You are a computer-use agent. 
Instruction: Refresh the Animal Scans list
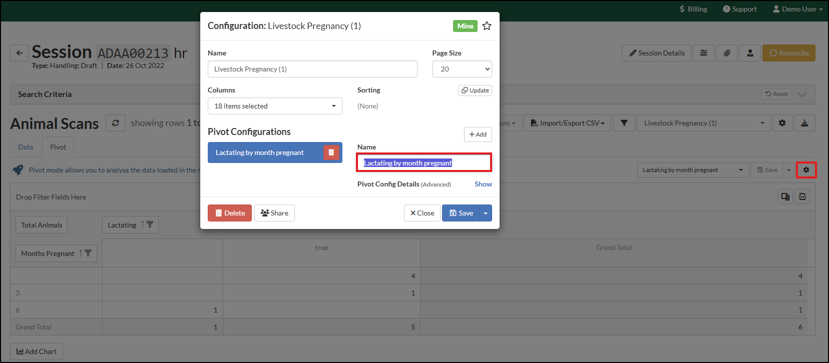point(116,123)
